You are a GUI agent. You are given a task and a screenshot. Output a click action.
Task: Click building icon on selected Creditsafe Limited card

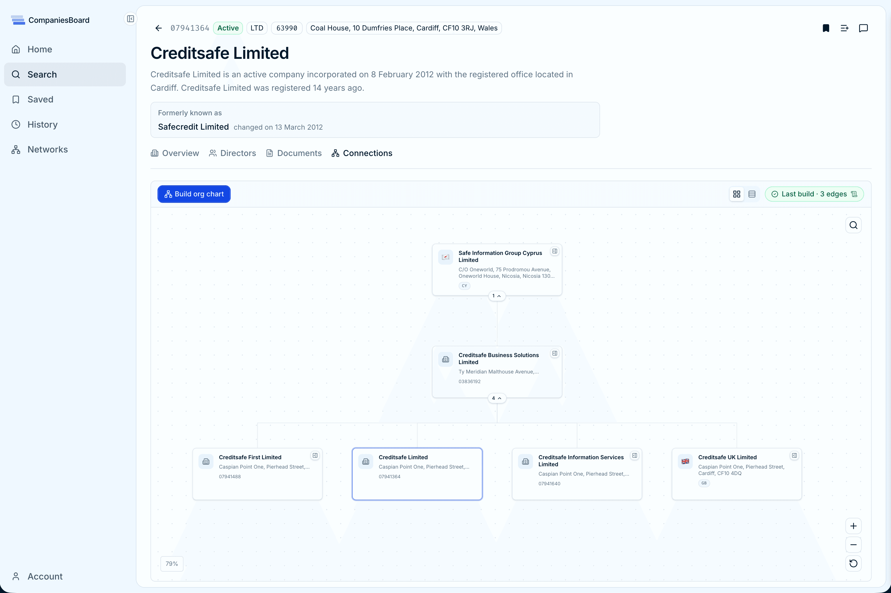[x=366, y=461]
